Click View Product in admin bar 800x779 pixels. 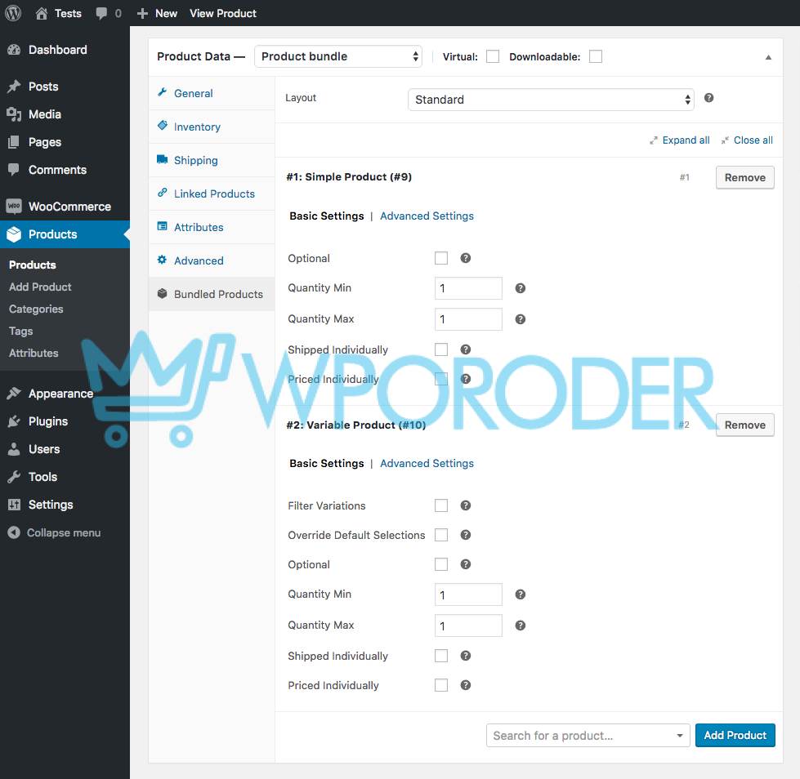[x=223, y=14]
